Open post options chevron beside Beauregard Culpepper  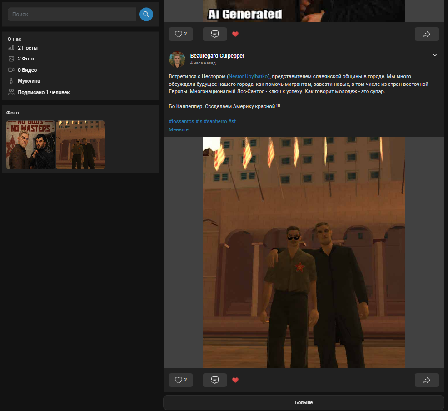tap(435, 55)
